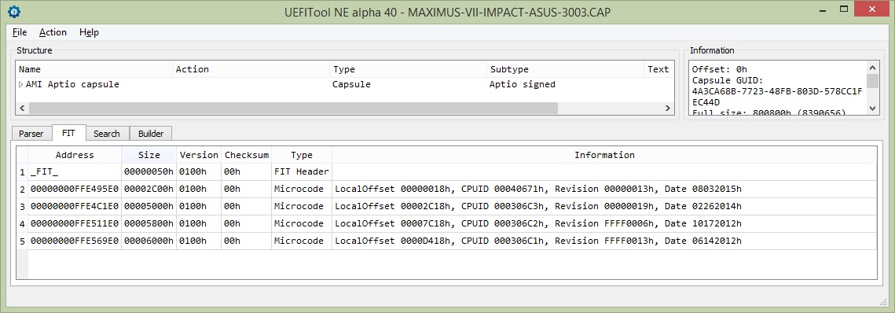Expand the AMI Aptio capsule tree node
Viewport: 895px width, 313px height.
pyautogui.click(x=21, y=84)
